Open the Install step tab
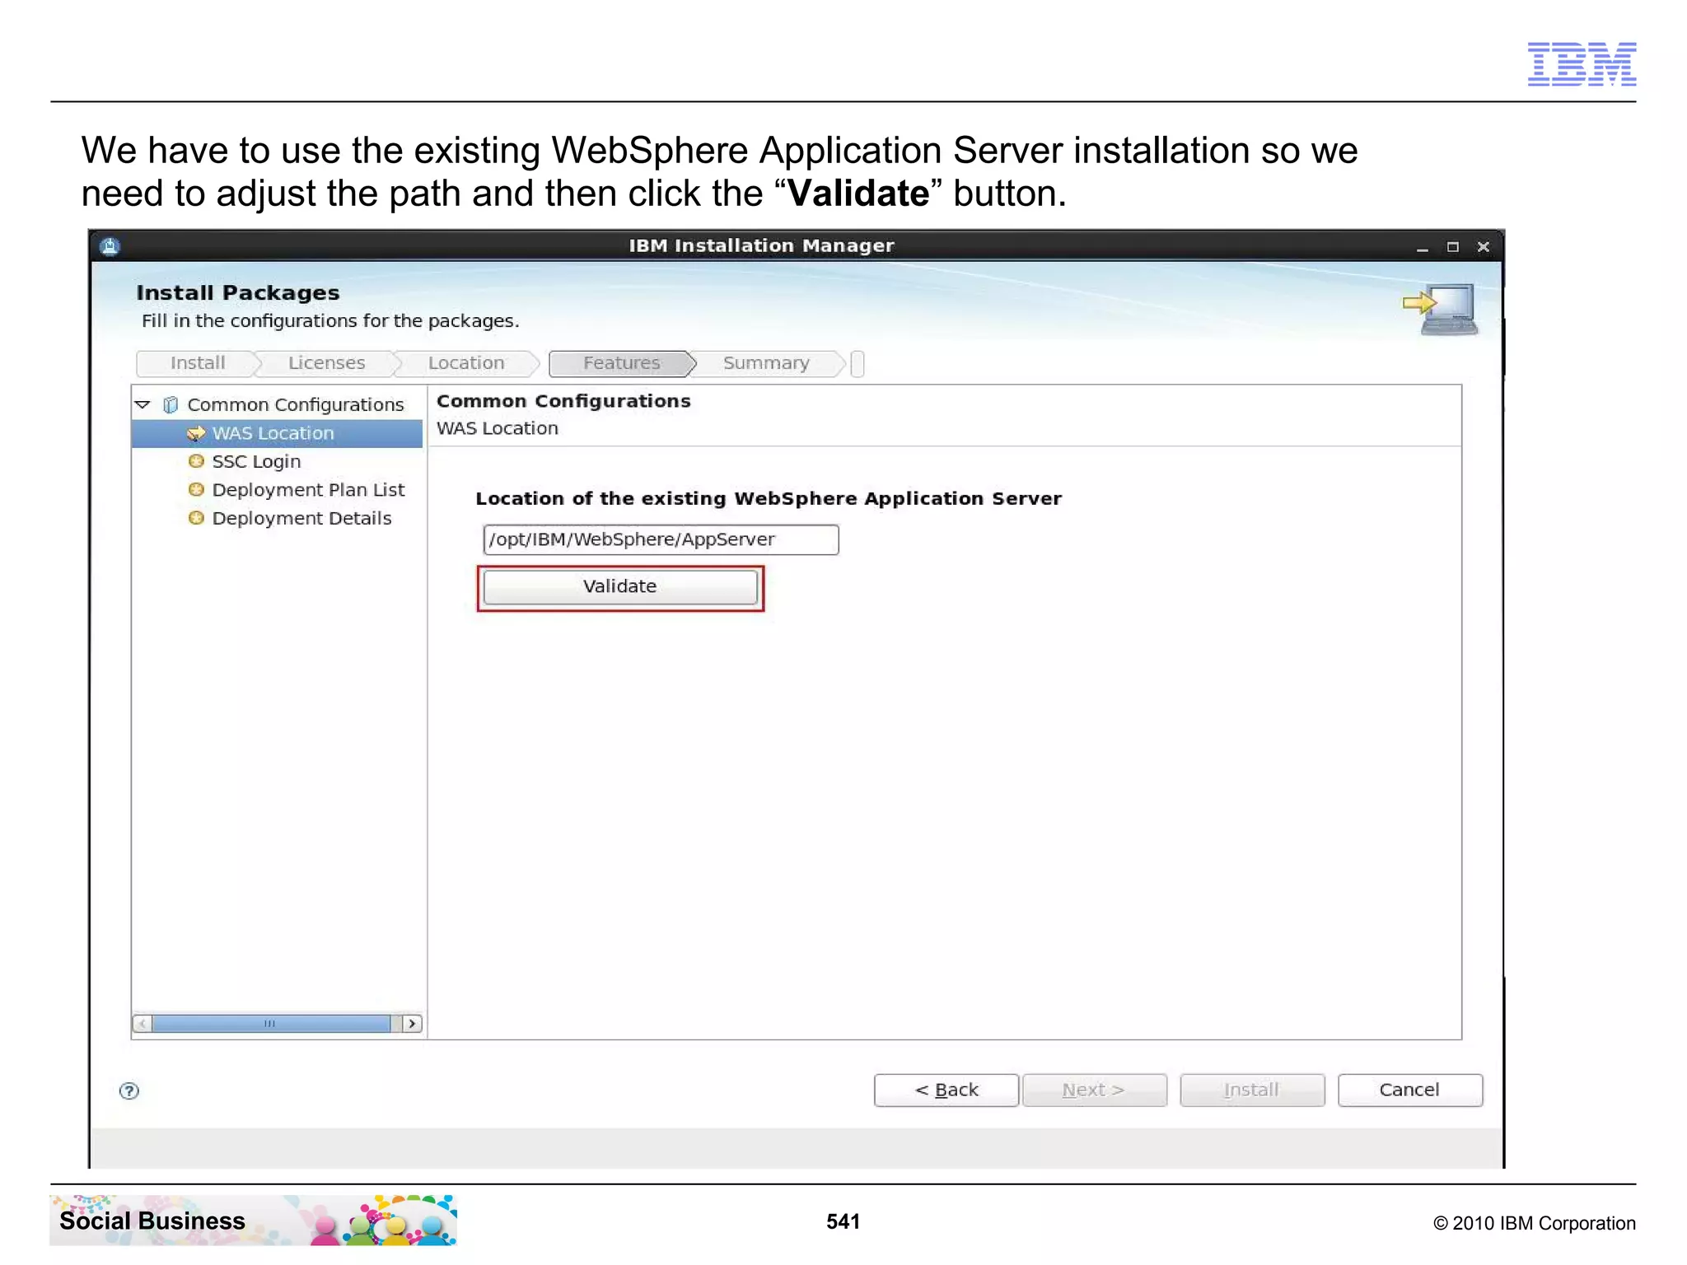 coord(198,363)
